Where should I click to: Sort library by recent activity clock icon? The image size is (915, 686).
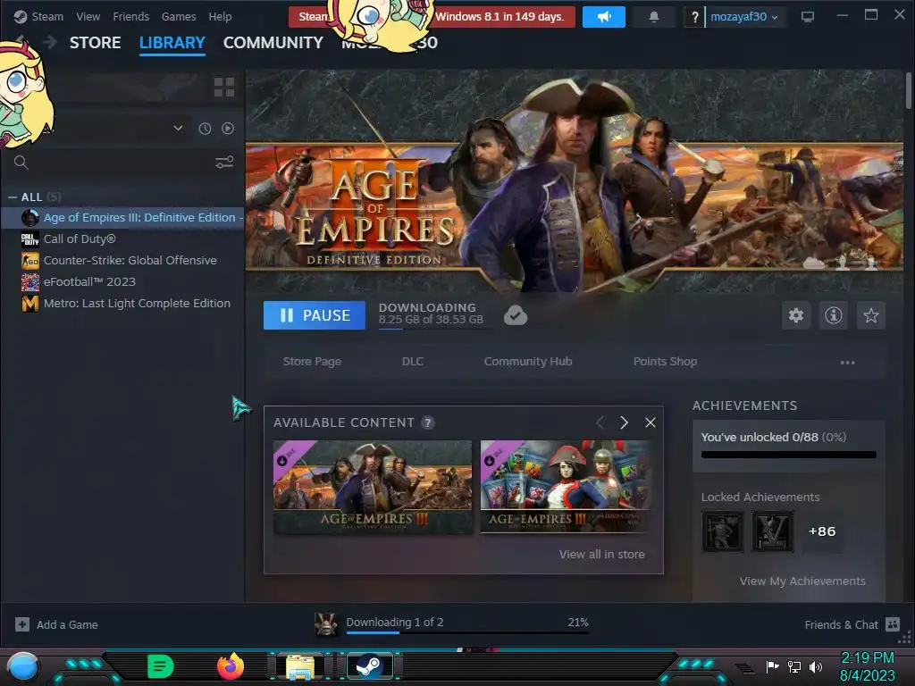click(x=205, y=129)
